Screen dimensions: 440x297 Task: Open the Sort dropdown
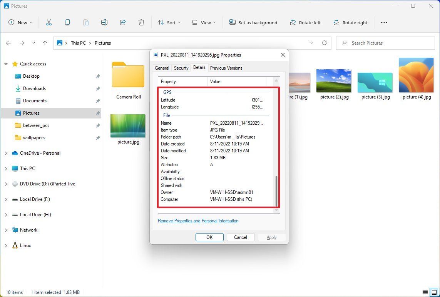pyautogui.click(x=169, y=22)
